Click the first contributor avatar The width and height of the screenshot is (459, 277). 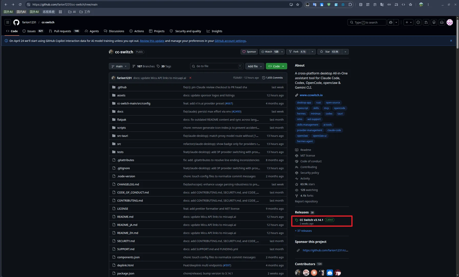pyautogui.click(x=298, y=273)
